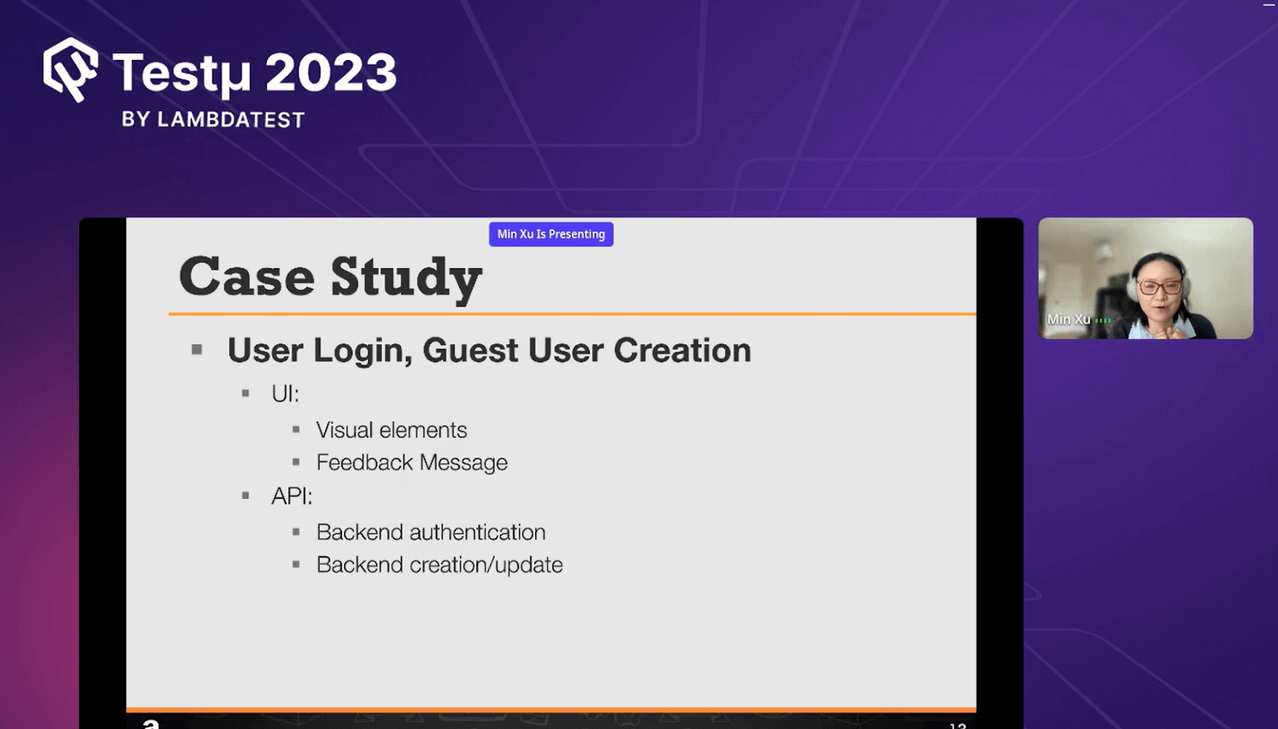The image size is (1278, 729).
Task: Click the bullet before Visual elements
Action: pos(296,430)
